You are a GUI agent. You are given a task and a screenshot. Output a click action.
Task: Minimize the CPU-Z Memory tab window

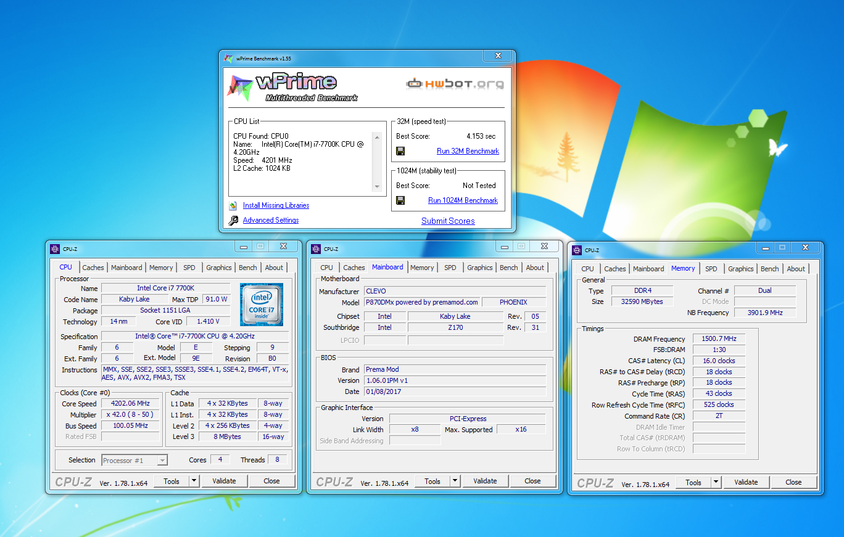point(766,248)
